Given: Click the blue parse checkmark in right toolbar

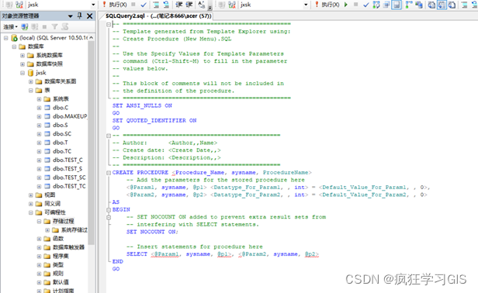Looking at the screenshot, I should (366, 5).
